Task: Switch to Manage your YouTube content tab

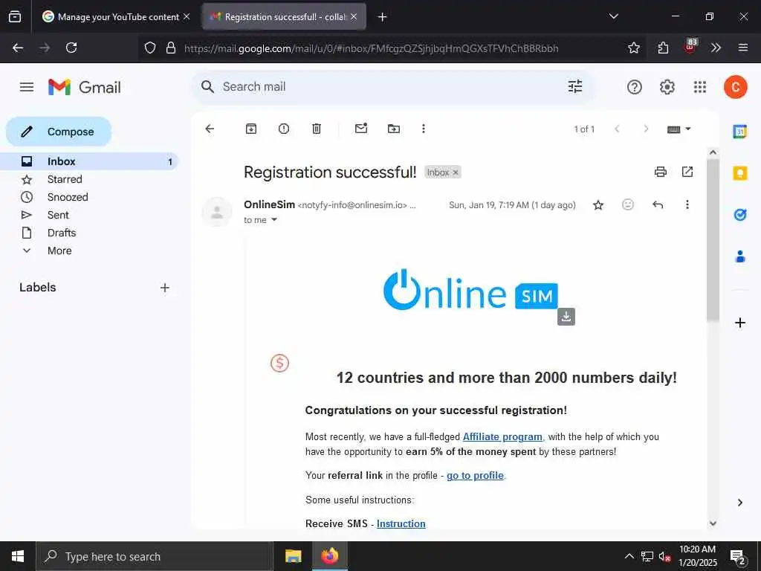Action: [115, 16]
